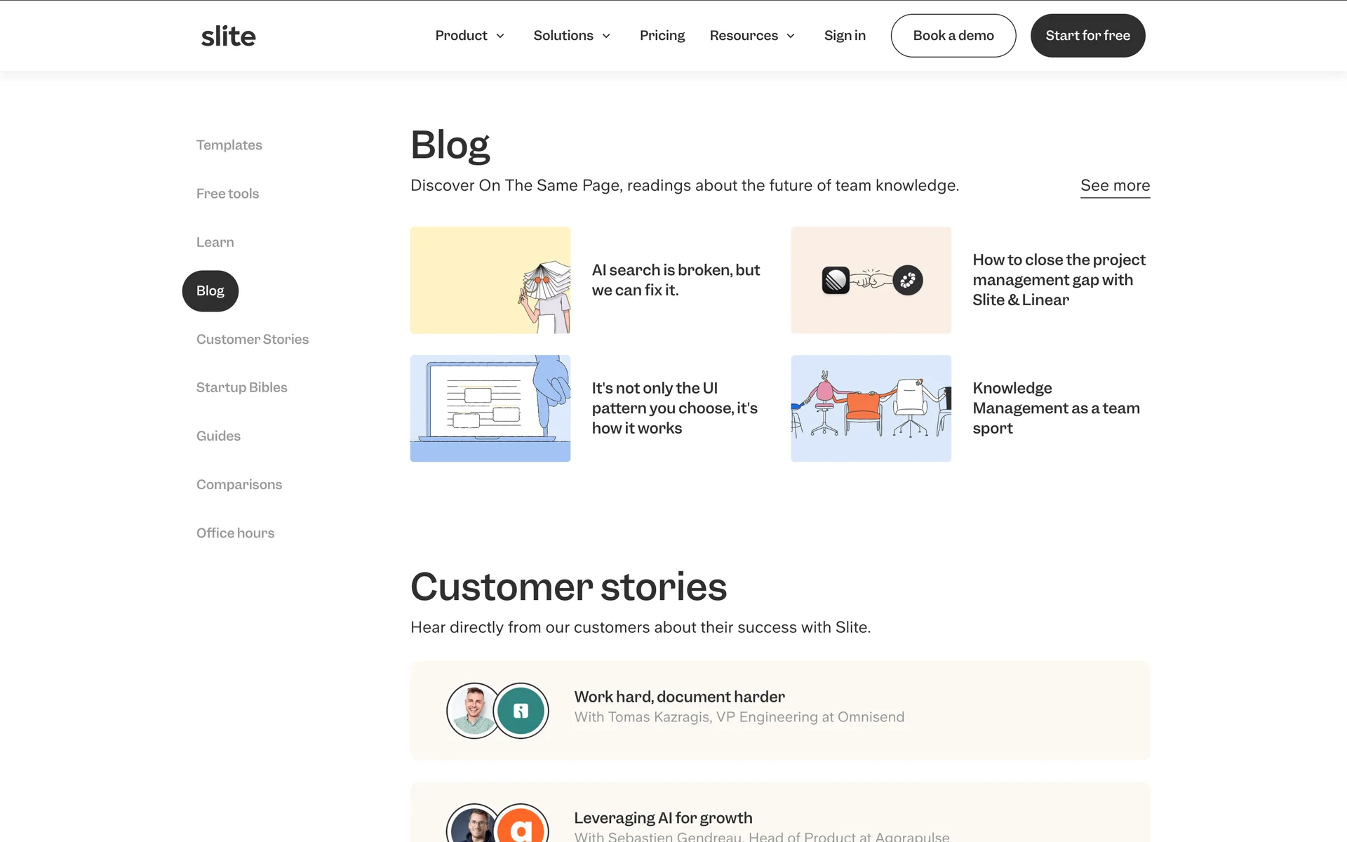
Task: Expand the Product dropdown menu
Action: coord(469,36)
